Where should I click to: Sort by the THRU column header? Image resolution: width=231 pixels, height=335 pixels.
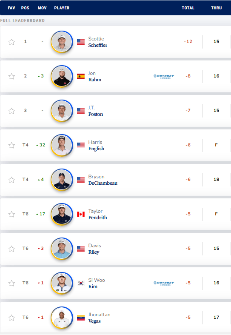(x=217, y=8)
